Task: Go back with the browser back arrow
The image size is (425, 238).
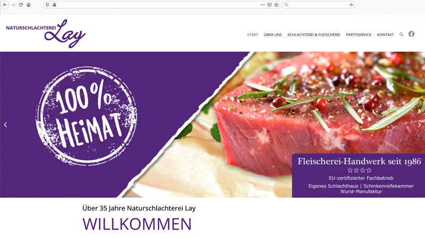Action: tap(5, 5)
